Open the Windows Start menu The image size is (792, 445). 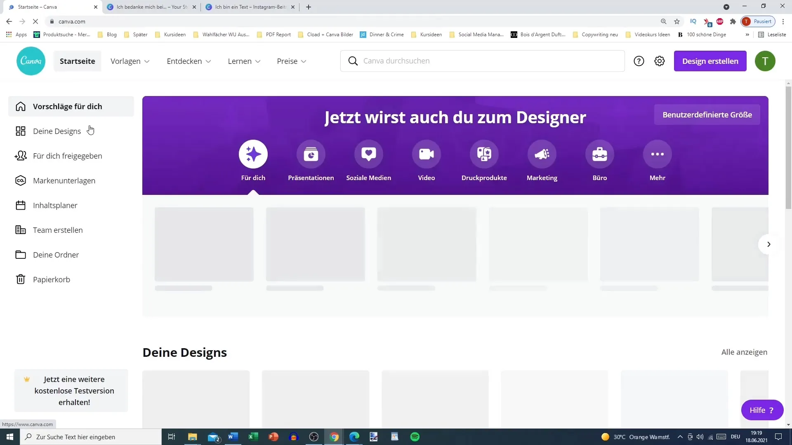point(10,437)
